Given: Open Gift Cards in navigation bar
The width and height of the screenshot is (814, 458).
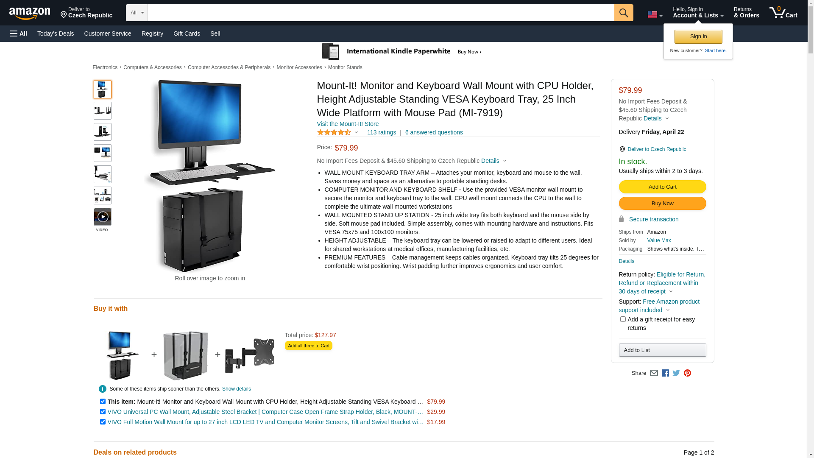Looking at the screenshot, I should pyautogui.click(x=187, y=34).
